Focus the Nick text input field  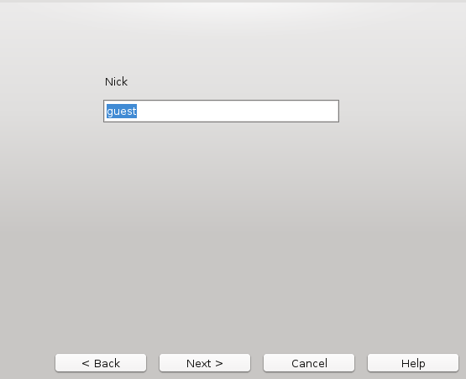pos(221,111)
